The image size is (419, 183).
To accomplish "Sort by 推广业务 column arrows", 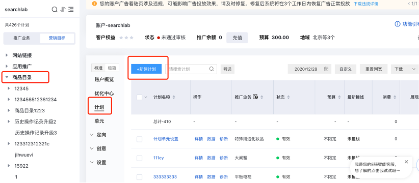I will click(x=261, y=97).
